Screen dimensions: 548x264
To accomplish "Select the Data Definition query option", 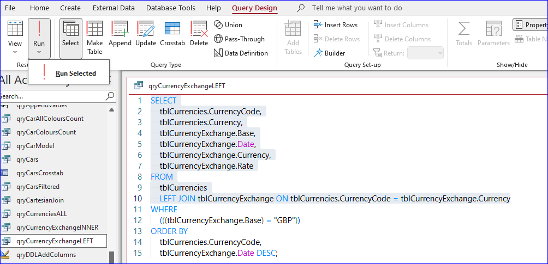I will [x=241, y=53].
